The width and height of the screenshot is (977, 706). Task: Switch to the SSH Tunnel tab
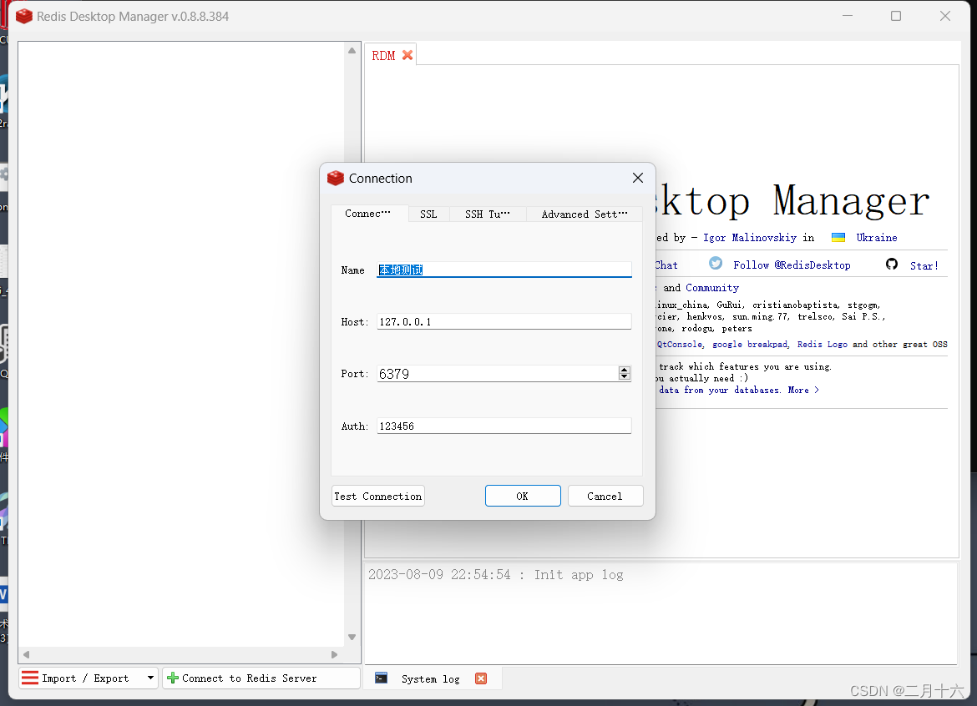(488, 214)
